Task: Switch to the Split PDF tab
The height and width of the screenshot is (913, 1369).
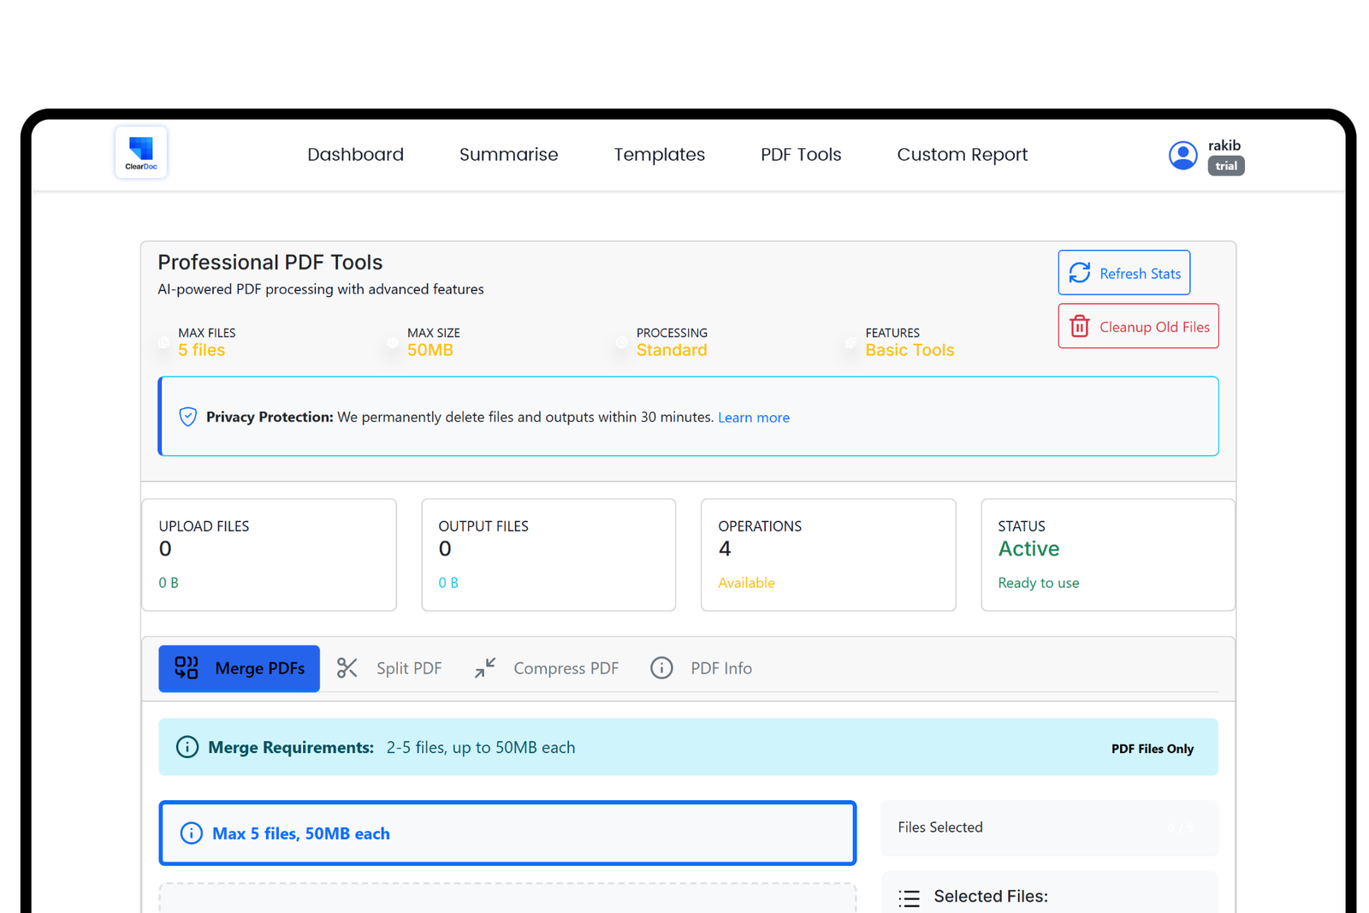Action: pyautogui.click(x=408, y=668)
